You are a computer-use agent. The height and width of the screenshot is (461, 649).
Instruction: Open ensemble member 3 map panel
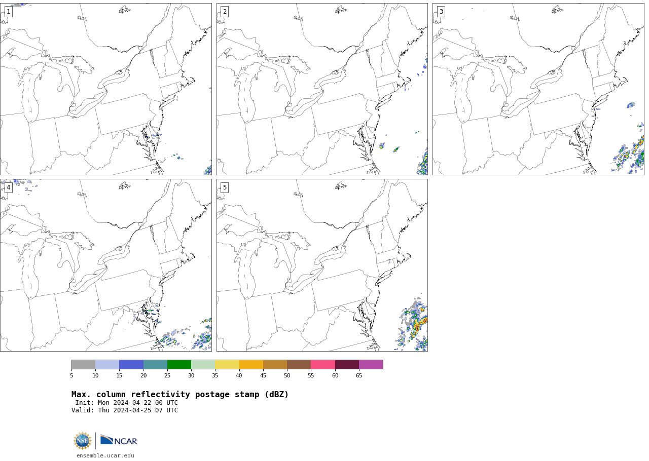[x=538, y=89]
